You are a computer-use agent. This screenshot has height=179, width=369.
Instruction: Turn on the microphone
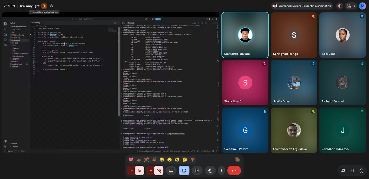[x=139, y=170]
